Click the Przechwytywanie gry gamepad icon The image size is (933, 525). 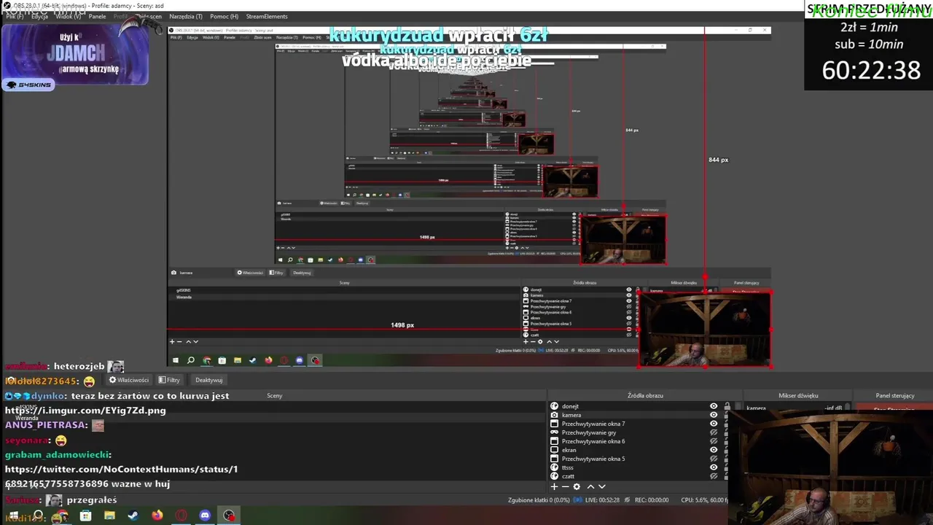554,432
